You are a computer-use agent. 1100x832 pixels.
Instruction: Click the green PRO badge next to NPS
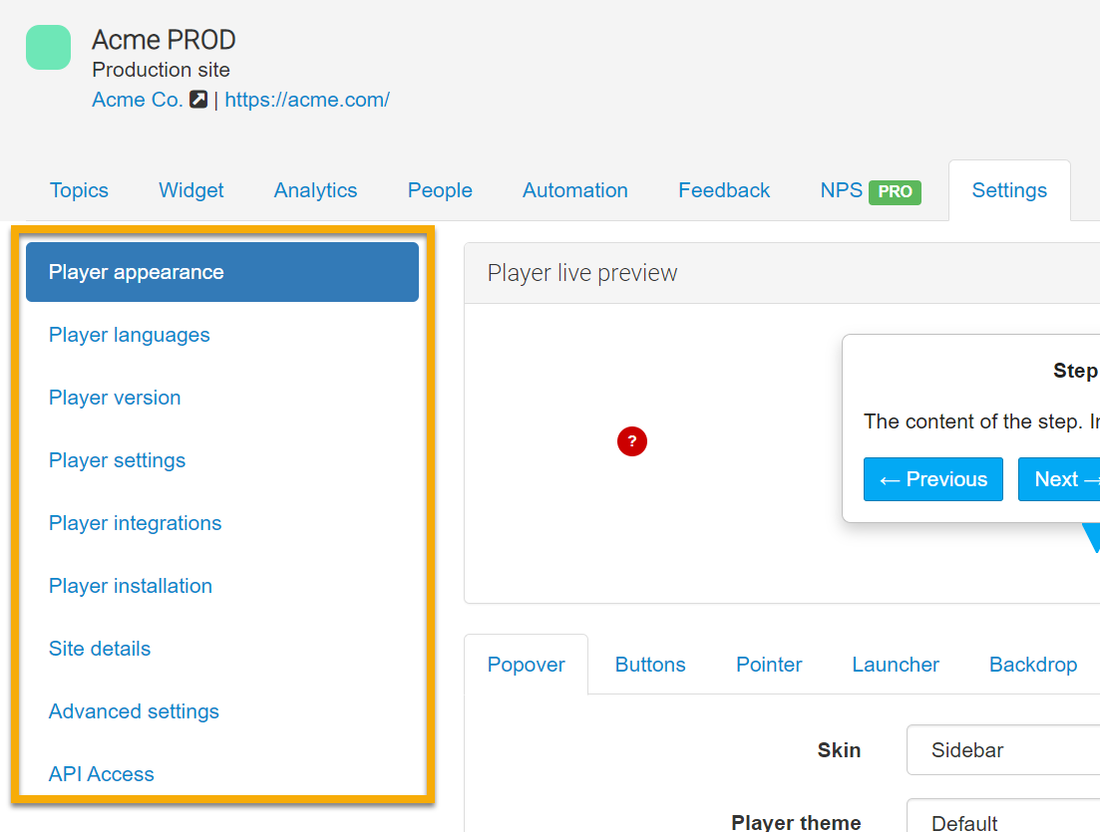tap(895, 191)
